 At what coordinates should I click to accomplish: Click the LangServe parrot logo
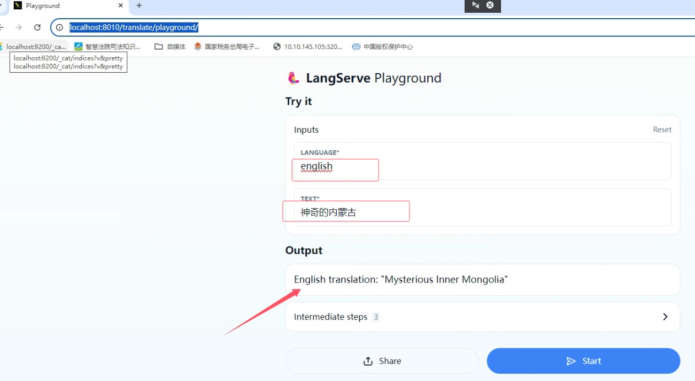click(x=293, y=78)
